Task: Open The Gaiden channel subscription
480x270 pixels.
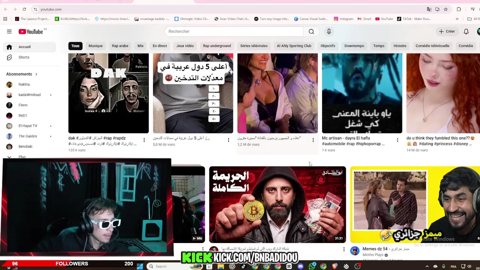Action: [29, 136]
